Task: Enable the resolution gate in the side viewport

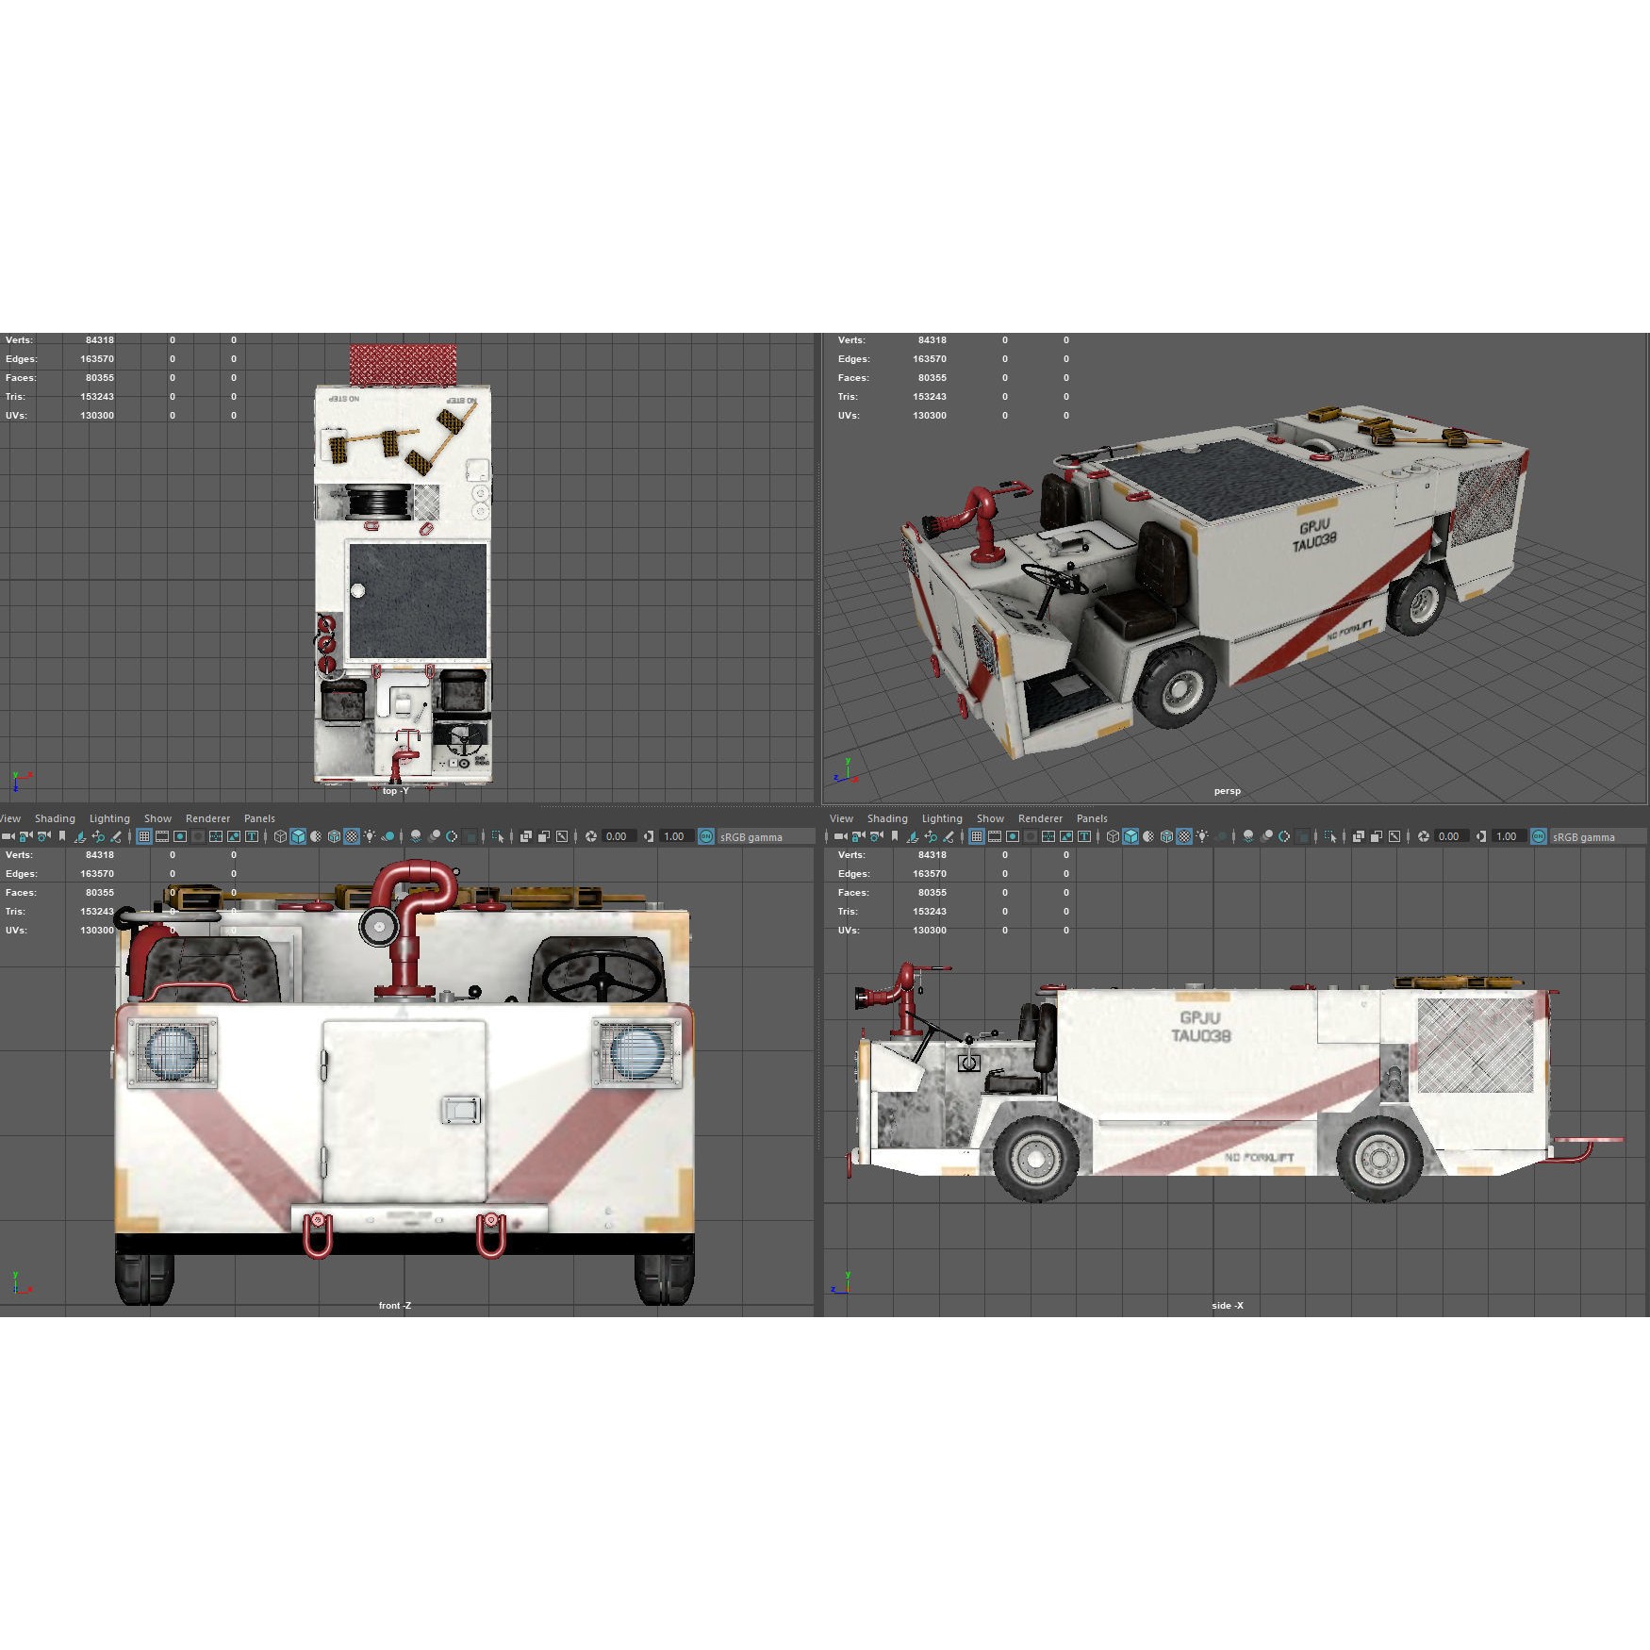Action: 1014,836
